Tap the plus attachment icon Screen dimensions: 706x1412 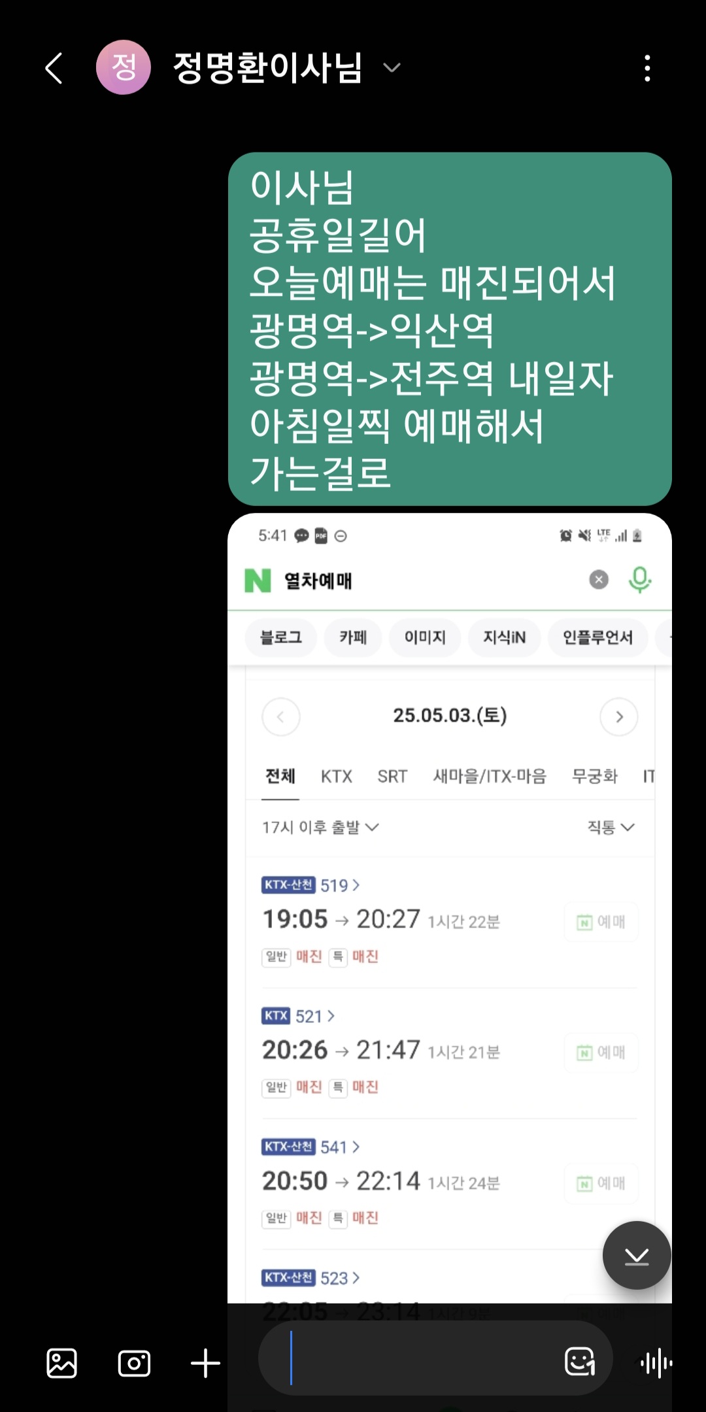click(205, 1364)
